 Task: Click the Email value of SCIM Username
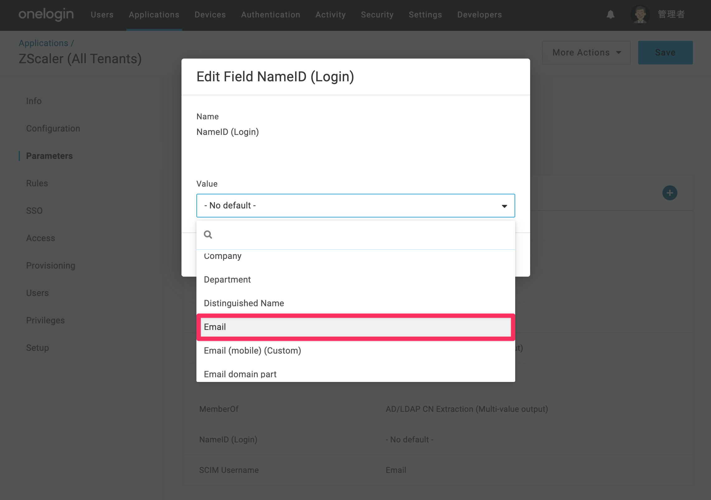pos(396,470)
